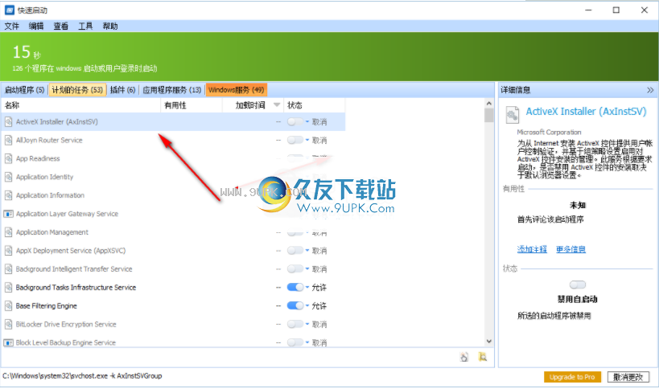Click the 更多信息 link
This screenshot has width=659, height=389.
click(x=570, y=249)
